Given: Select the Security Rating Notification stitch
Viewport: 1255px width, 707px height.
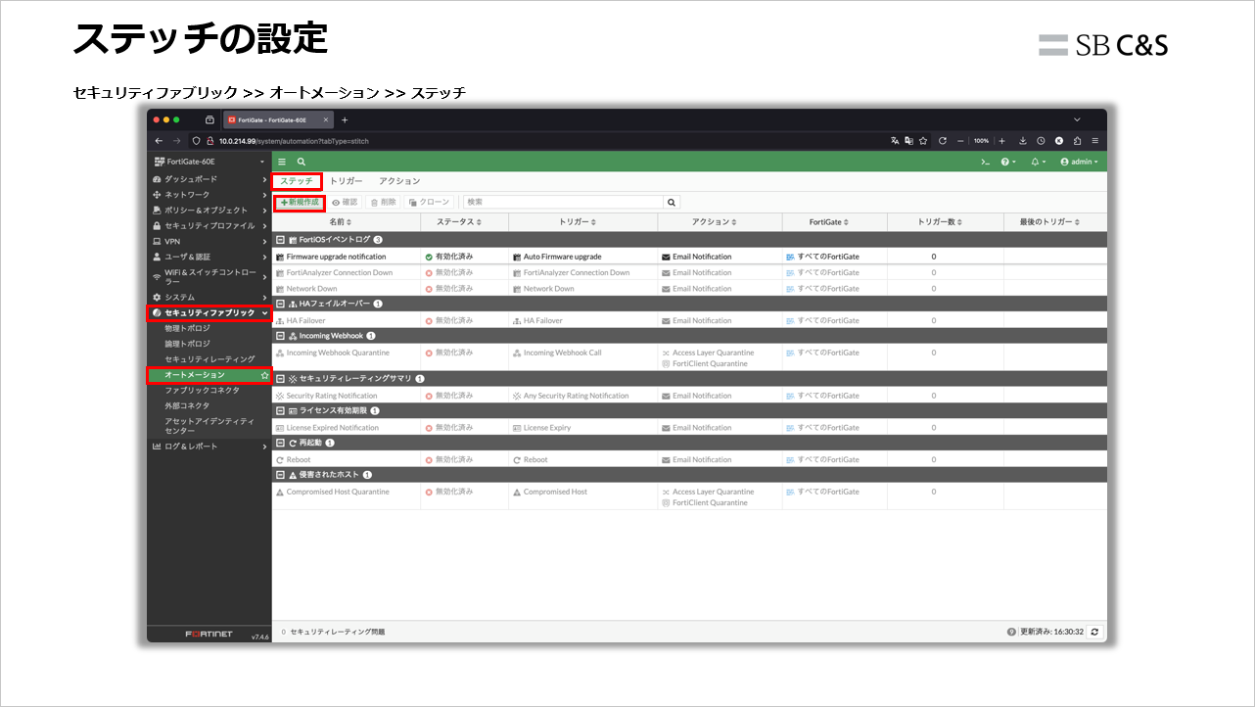Looking at the screenshot, I should [x=332, y=396].
